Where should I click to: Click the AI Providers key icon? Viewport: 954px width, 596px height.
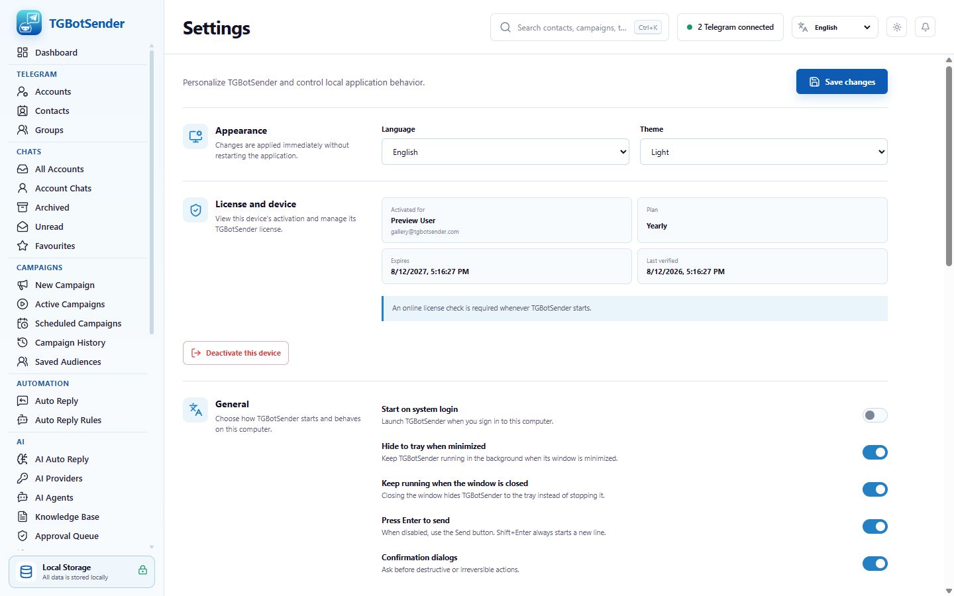(23, 478)
